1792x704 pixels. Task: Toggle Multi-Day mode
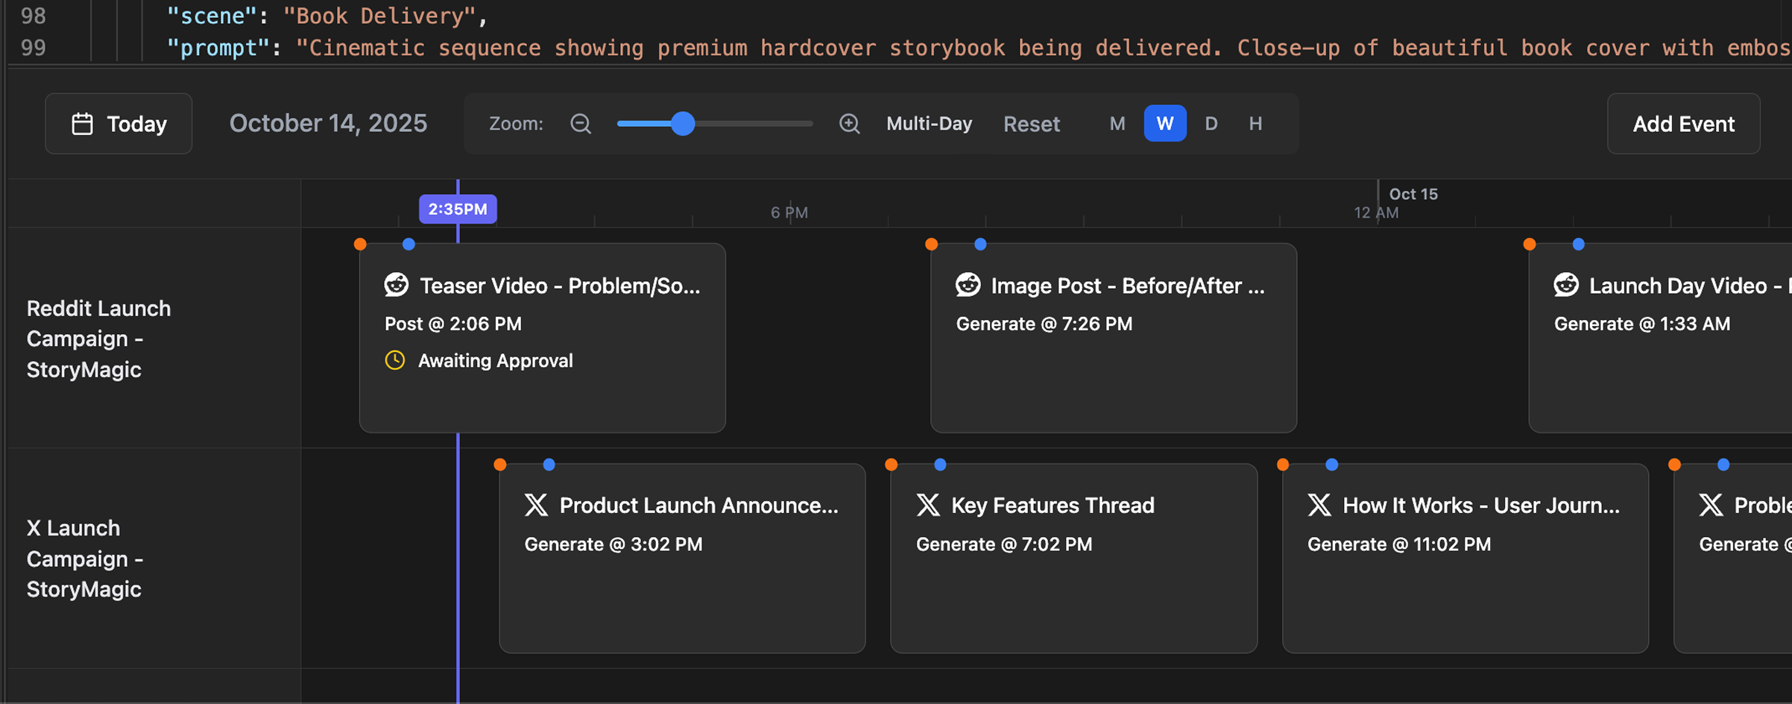pos(929,124)
